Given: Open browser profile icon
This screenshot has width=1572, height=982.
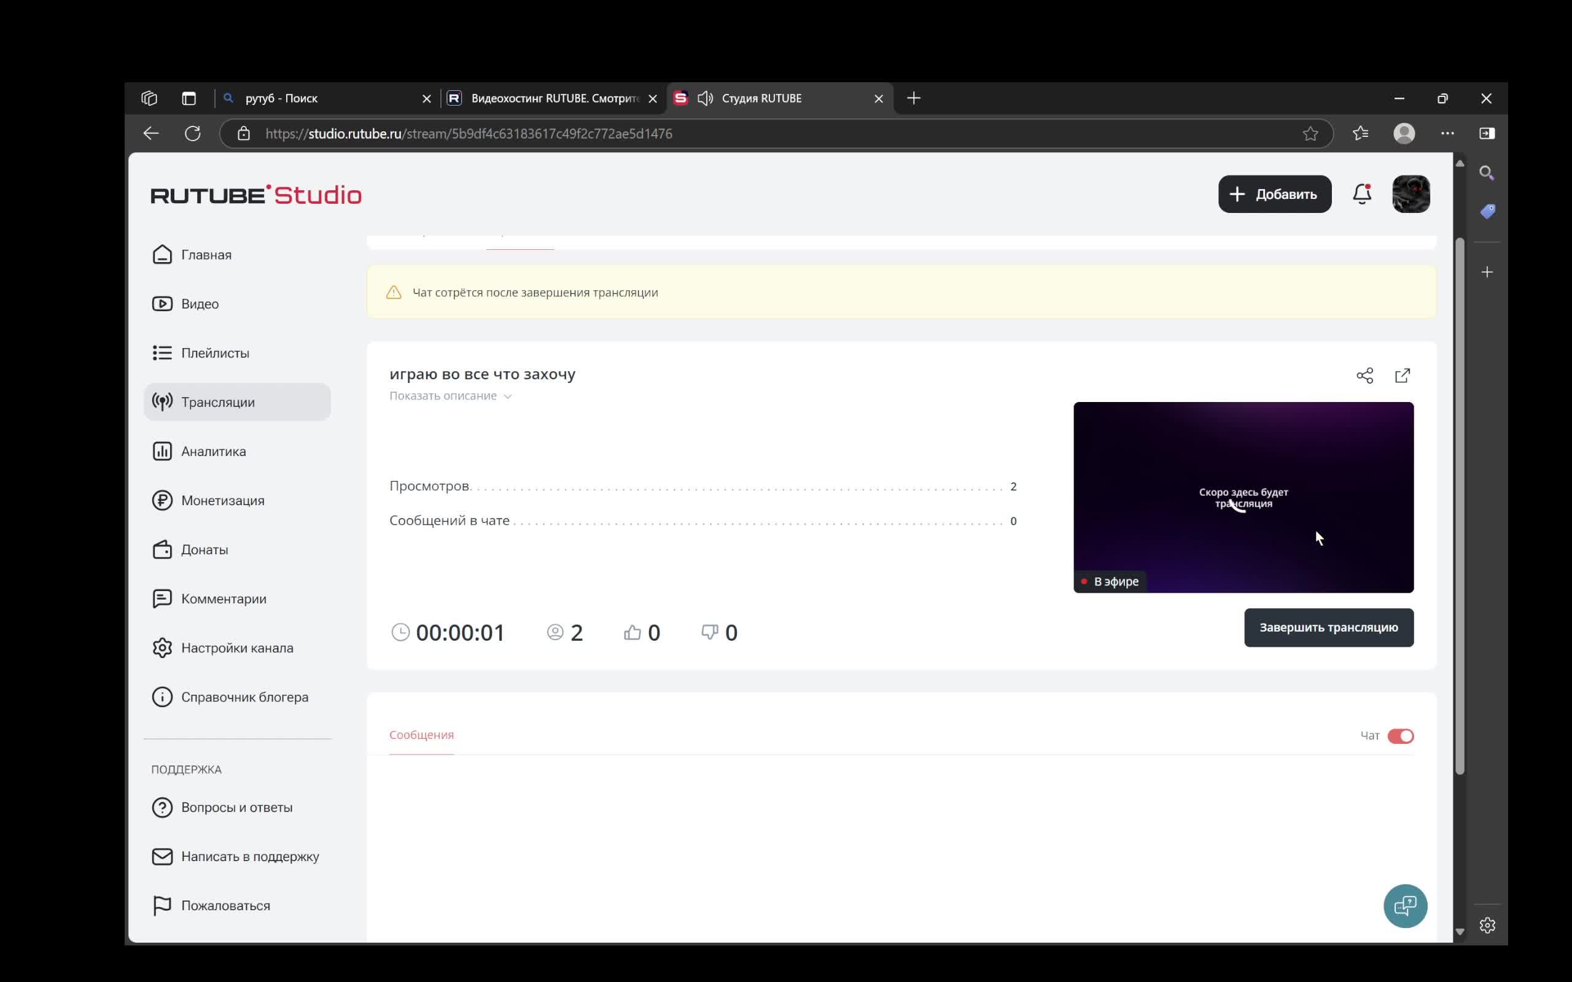Looking at the screenshot, I should (x=1404, y=134).
